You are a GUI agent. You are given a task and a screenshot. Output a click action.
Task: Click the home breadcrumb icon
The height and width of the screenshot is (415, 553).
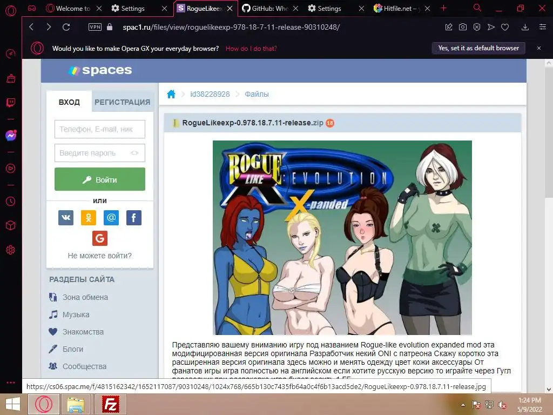tap(171, 94)
